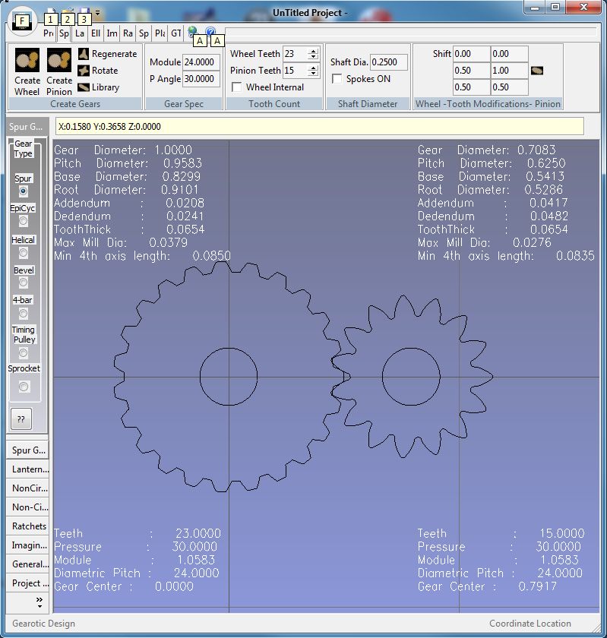Increase Pinion Teeth with the up arrow
Viewport: 607px width, 638px height.
click(313, 68)
